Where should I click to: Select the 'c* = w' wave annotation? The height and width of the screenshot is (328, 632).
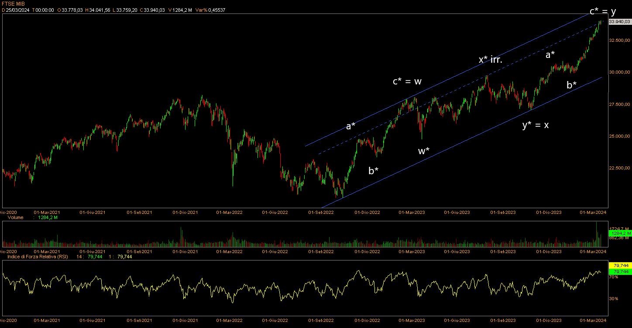click(x=407, y=81)
